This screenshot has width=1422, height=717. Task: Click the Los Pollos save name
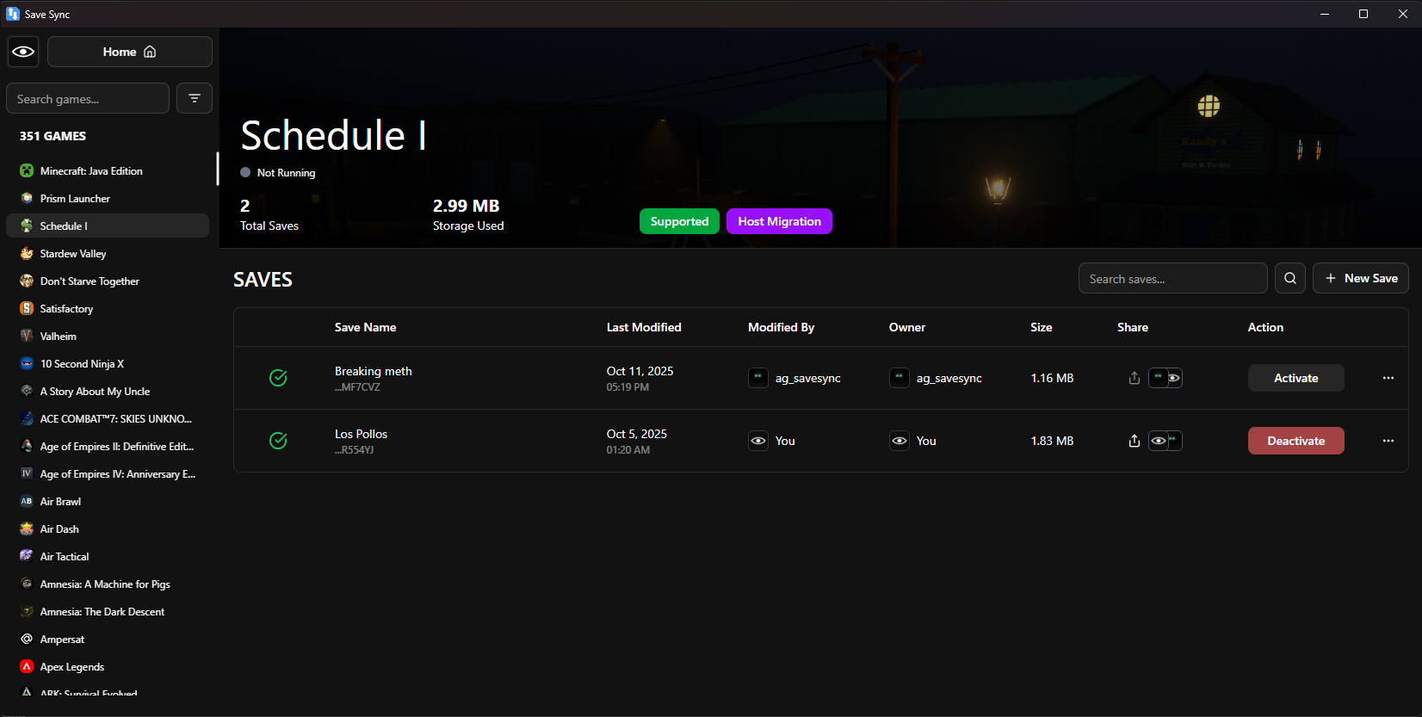361,434
